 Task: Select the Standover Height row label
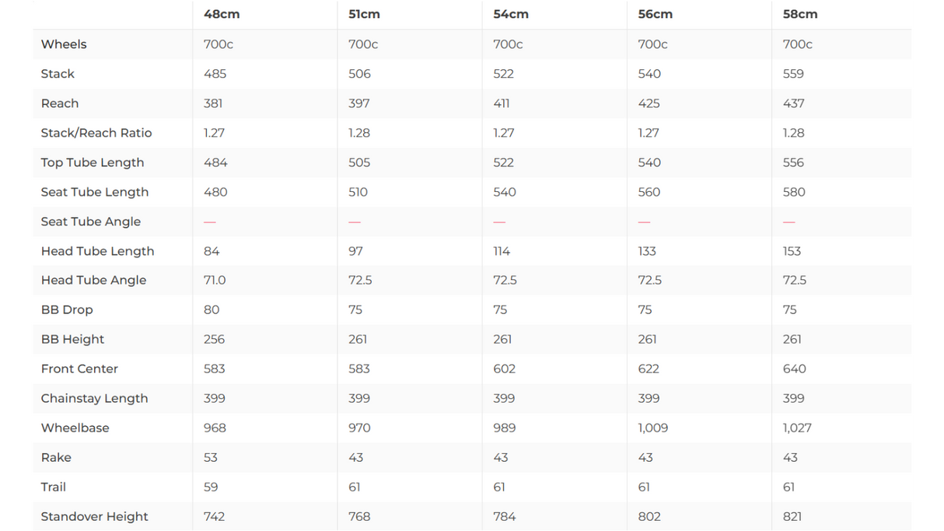94,516
